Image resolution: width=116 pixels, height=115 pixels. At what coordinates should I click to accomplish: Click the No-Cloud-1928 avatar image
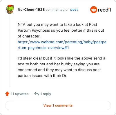(10, 9)
